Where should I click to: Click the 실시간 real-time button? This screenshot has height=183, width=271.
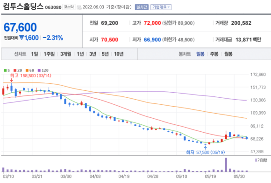coord(142,7)
